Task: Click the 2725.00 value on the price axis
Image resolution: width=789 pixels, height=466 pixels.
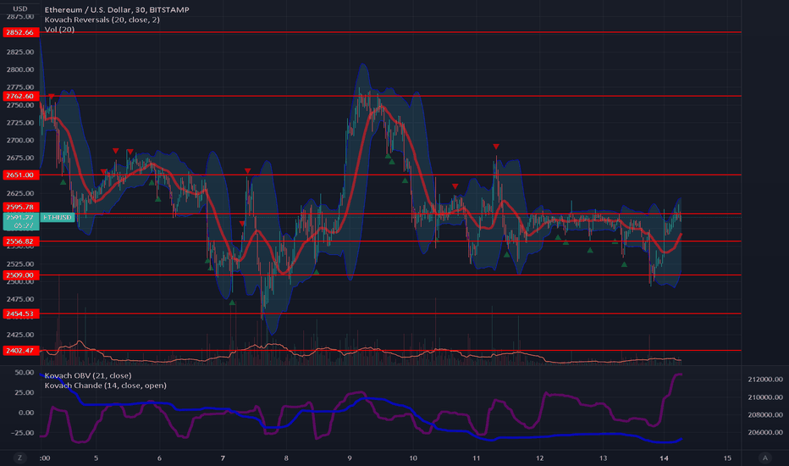Action: point(20,122)
